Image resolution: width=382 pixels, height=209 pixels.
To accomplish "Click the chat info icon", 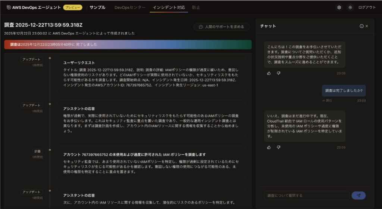I will pos(361,26).
